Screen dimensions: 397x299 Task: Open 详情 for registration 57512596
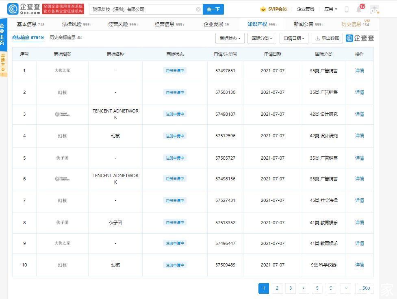coord(359,136)
